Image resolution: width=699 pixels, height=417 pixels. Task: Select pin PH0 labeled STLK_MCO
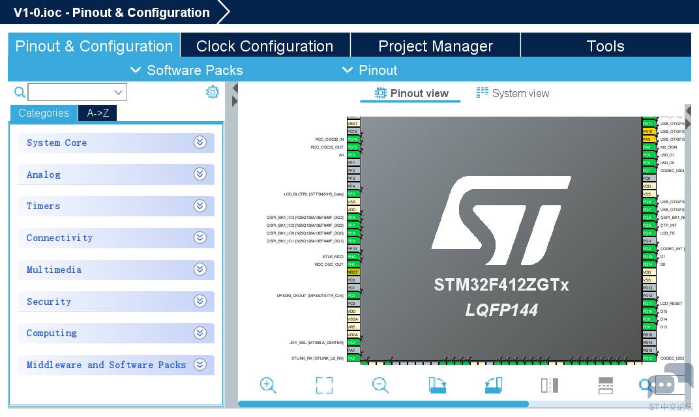pos(353,256)
